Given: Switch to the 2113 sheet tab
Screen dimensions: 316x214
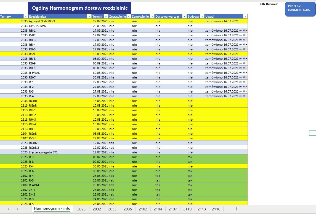Looking at the screenshot, I should 202,209.
